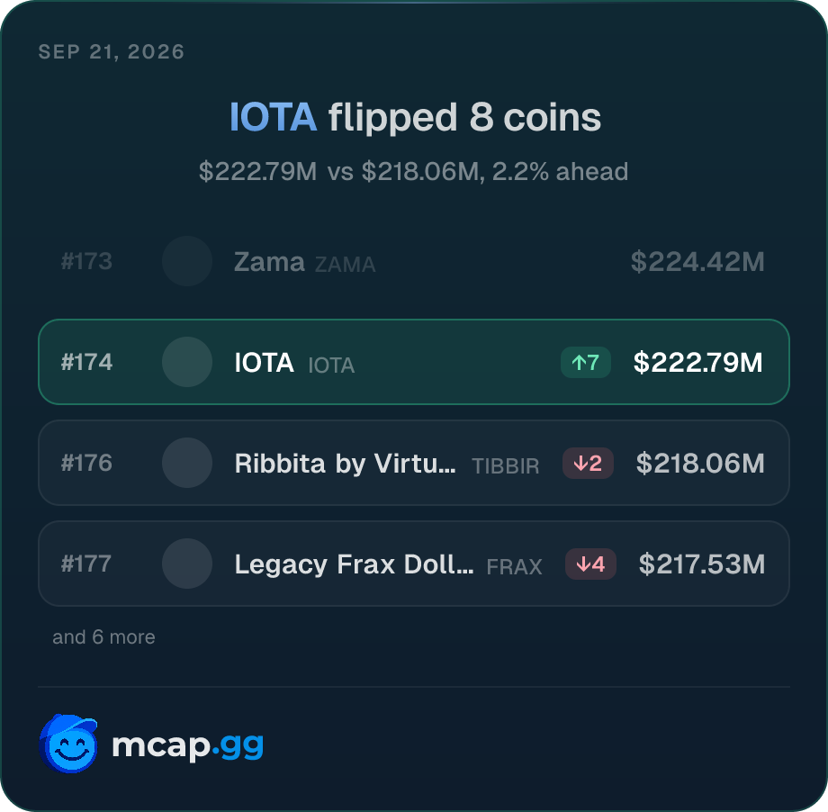Expand the "and 6 more" list
Screen dimensions: 828x812
(x=103, y=637)
